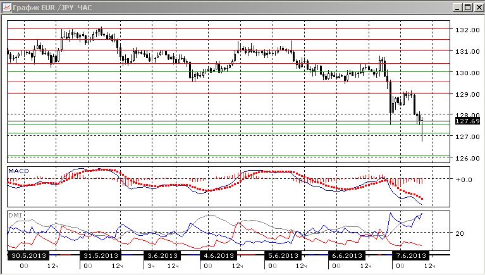Click the chart icon in title bar
485x275 pixels.
click(x=7, y=7)
